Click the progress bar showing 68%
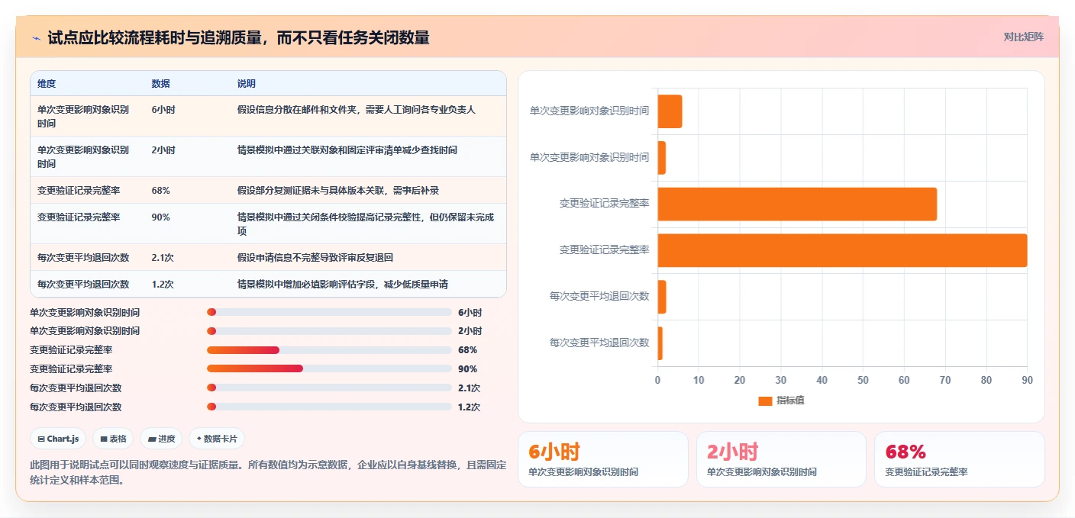This screenshot has width=1075, height=518. [x=329, y=350]
